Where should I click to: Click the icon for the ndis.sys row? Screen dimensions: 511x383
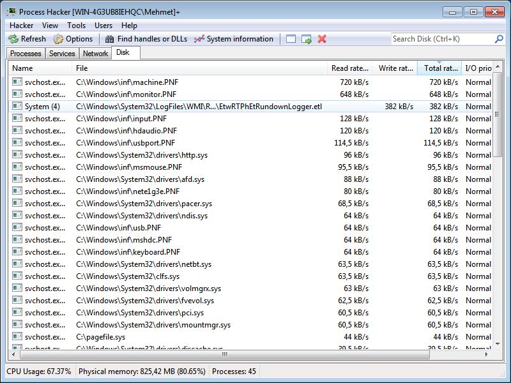(17, 215)
